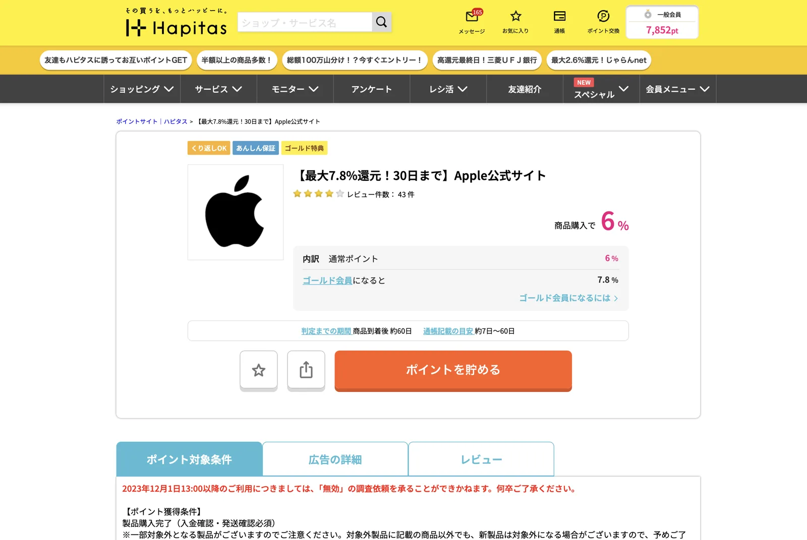Expand the NEW スペシャル menu
Viewport: 807px width, 540px height.
pos(601,89)
